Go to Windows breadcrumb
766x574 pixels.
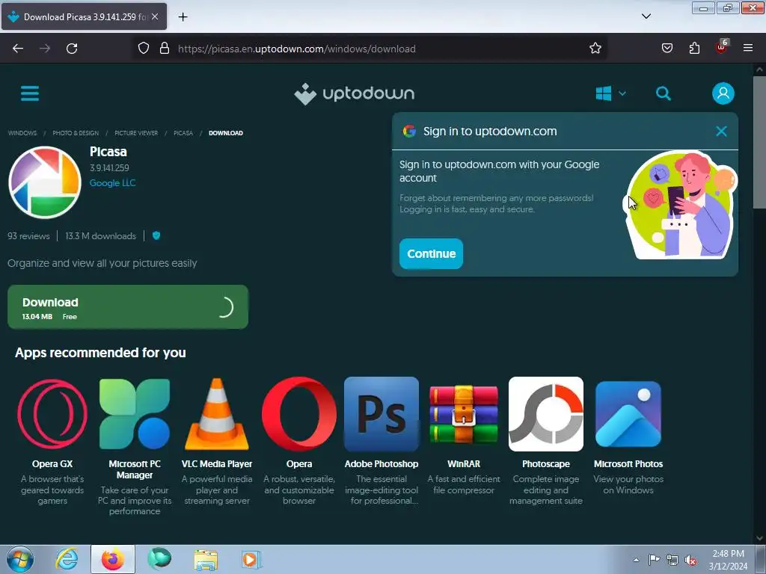22,133
